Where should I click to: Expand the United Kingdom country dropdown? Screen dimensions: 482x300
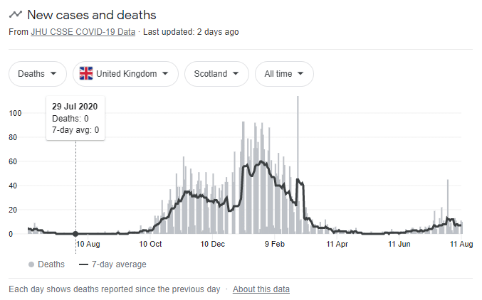pyautogui.click(x=125, y=74)
